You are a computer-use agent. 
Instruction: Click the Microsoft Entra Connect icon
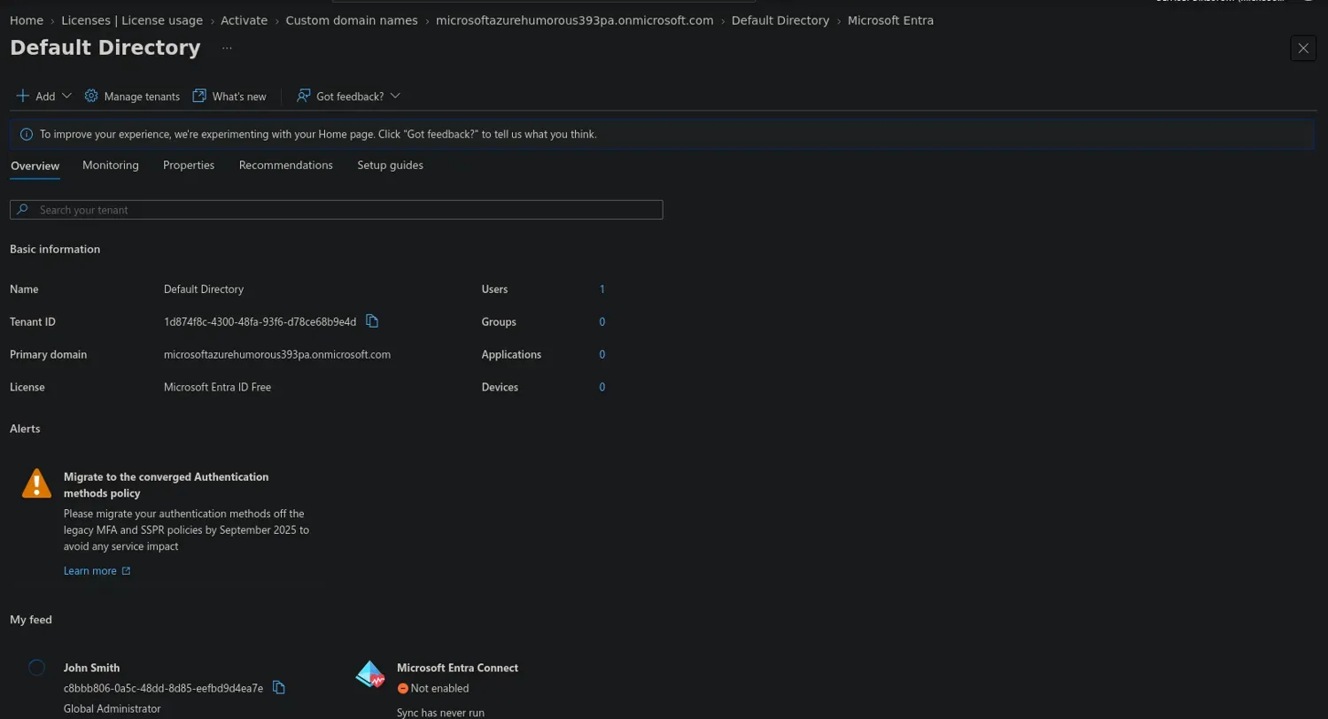pos(370,675)
